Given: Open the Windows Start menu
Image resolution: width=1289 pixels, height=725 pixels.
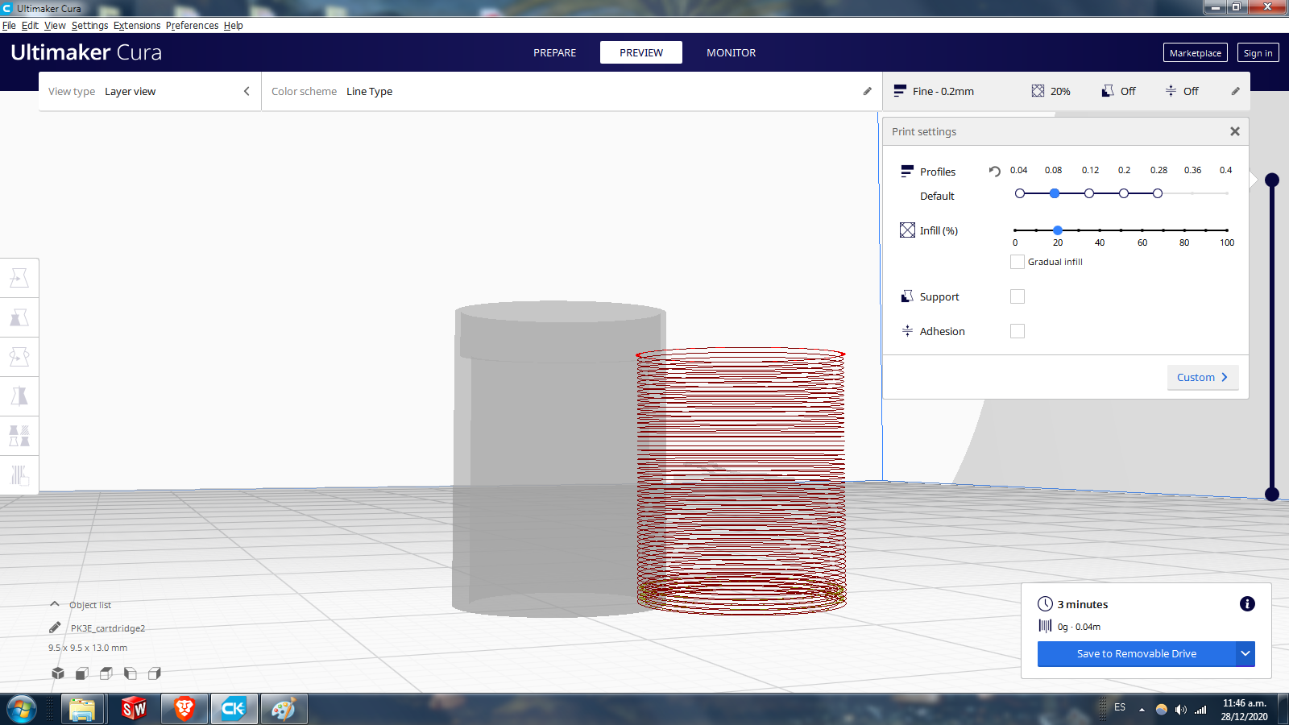Looking at the screenshot, I should [22, 709].
